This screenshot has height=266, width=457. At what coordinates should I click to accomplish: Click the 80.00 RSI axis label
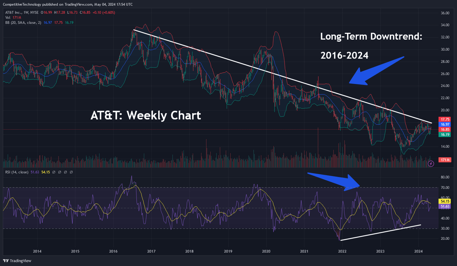coord(445,177)
